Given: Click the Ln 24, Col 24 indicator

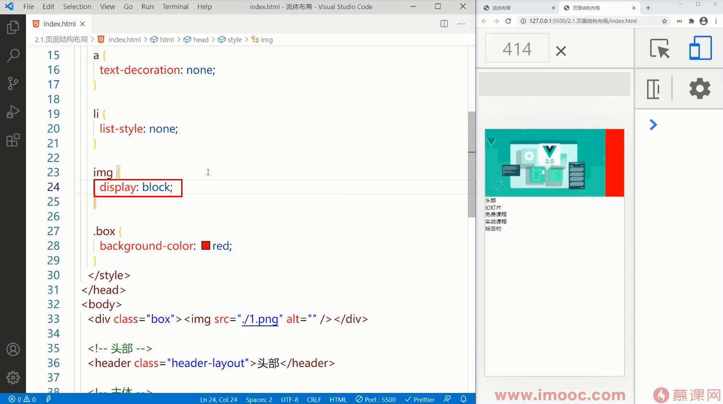Looking at the screenshot, I should pyautogui.click(x=219, y=399).
